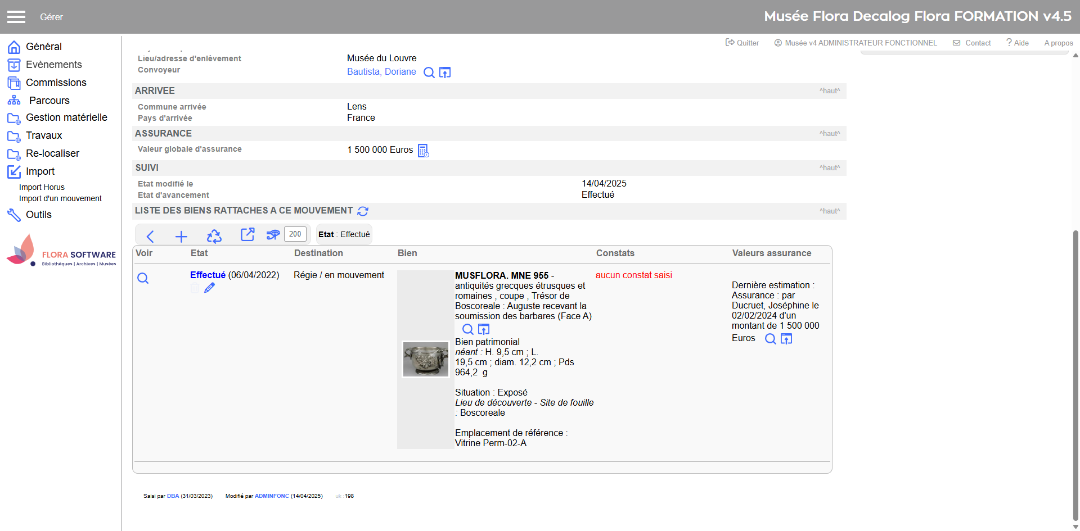Open the Bautista, Doriane link
The width and height of the screenshot is (1080, 531).
tap(381, 72)
